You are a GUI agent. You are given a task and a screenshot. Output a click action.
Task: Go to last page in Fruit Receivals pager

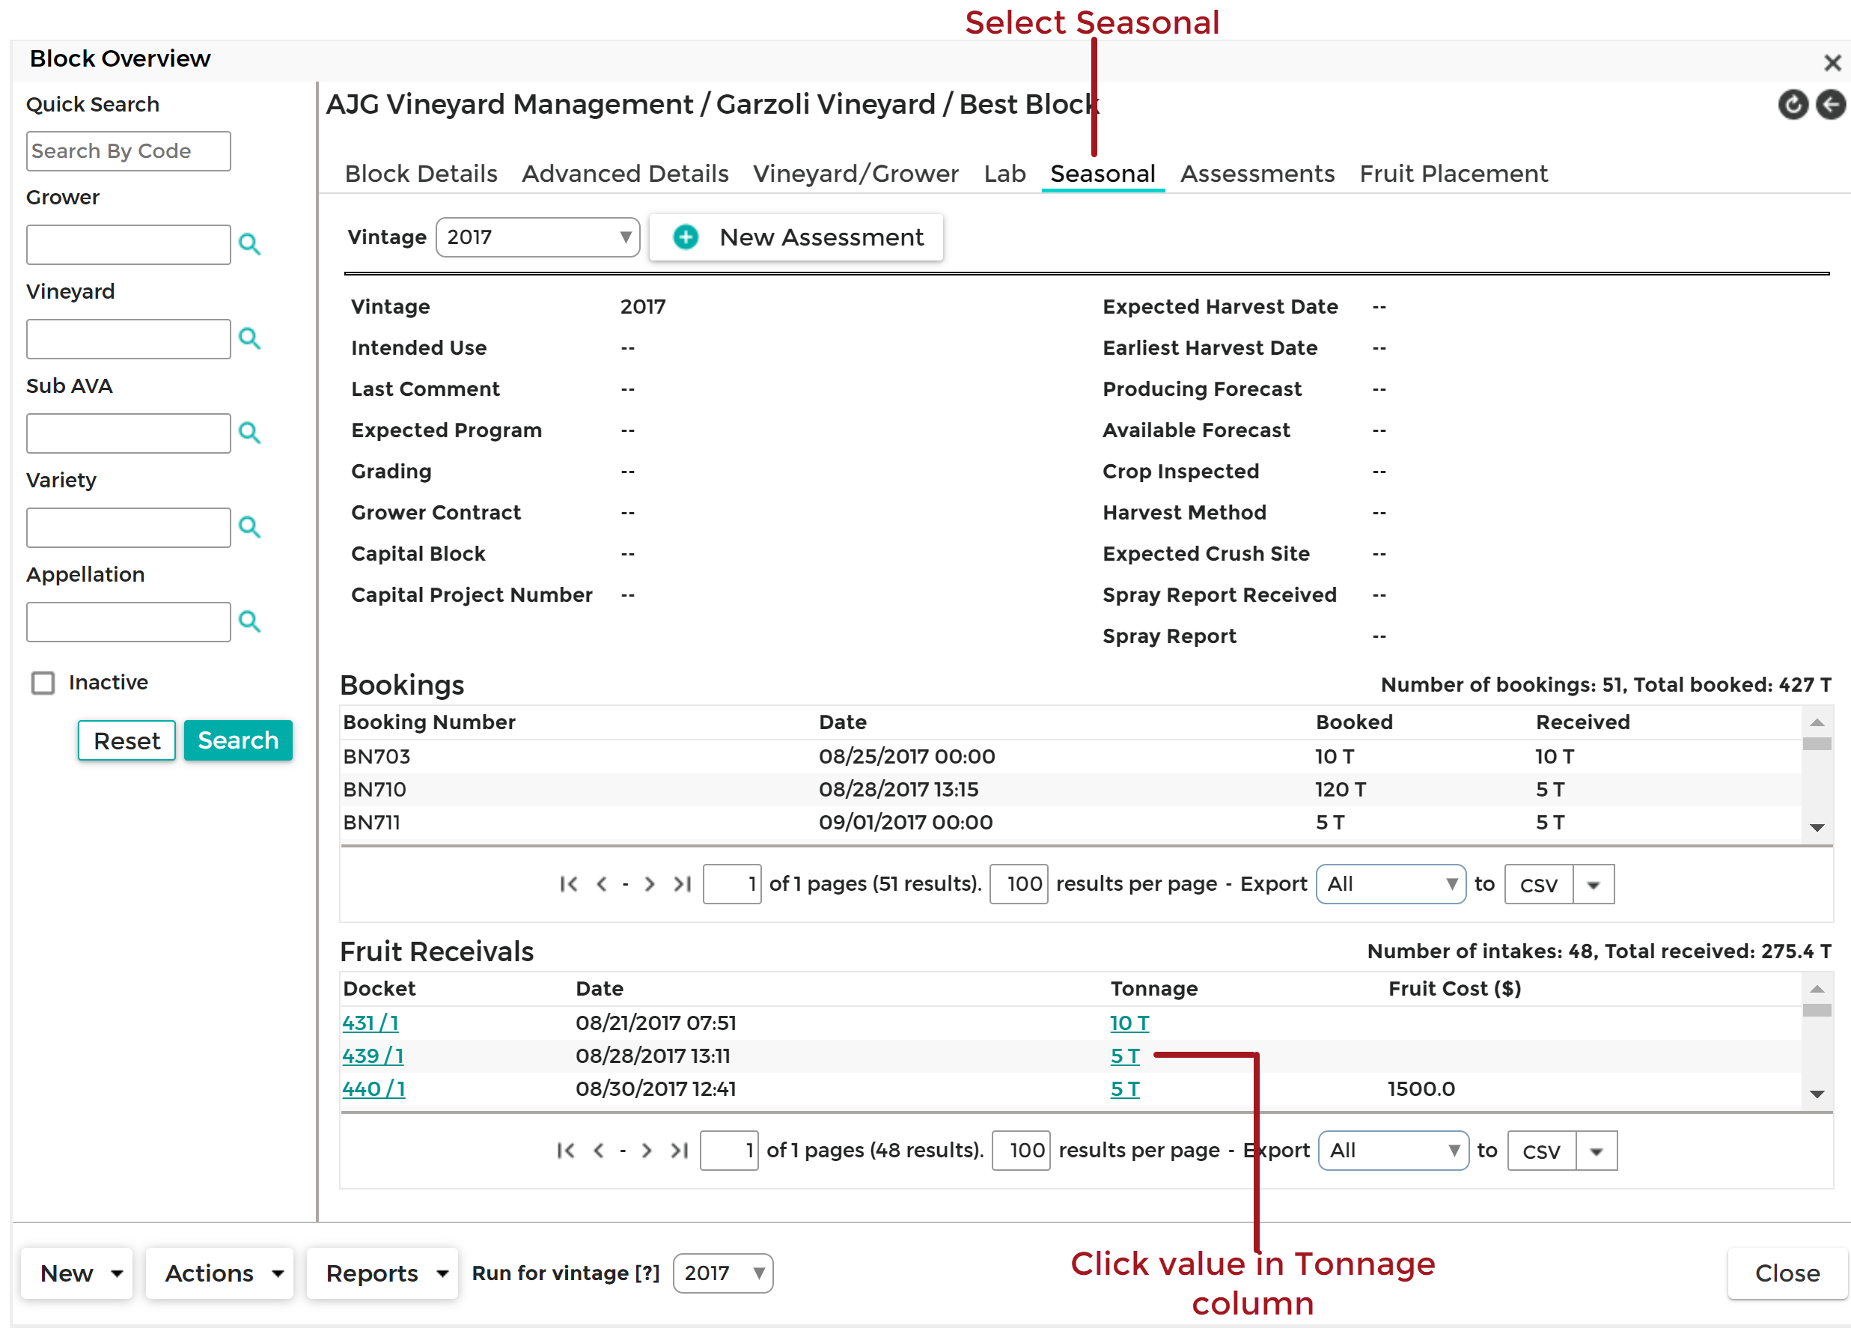(680, 1150)
